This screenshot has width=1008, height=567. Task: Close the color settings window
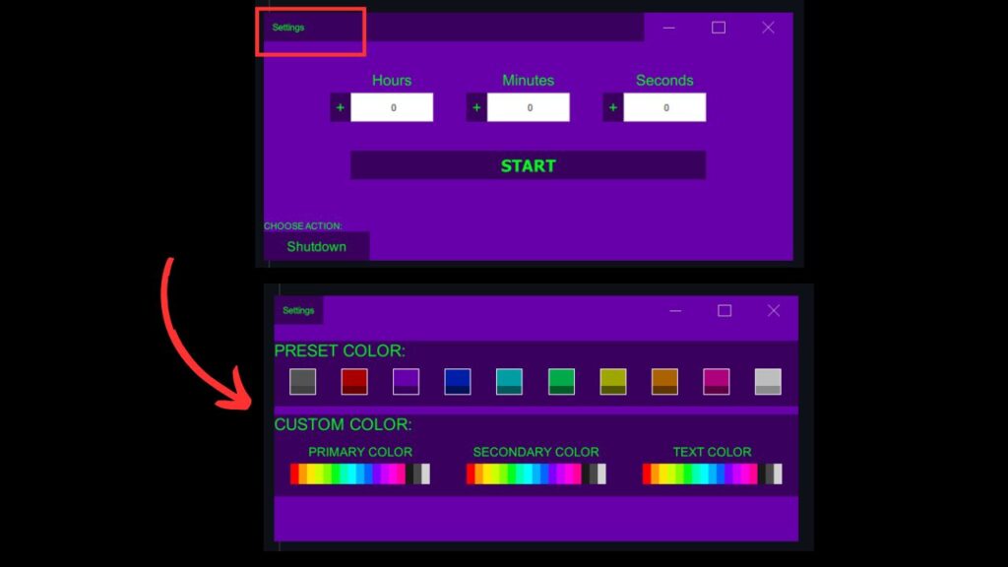[x=774, y=310]
